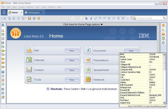Viewport: 168px width, 109px height.
Task: Open the Day-at-a-Glance calendar icon in right sidebar
Action: (x=163, y=38)
